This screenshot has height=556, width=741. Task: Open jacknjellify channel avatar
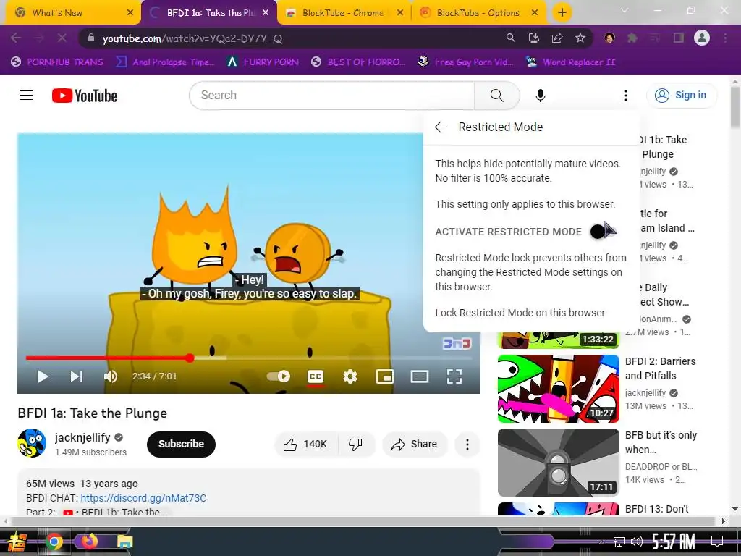[x=32, y=443]
